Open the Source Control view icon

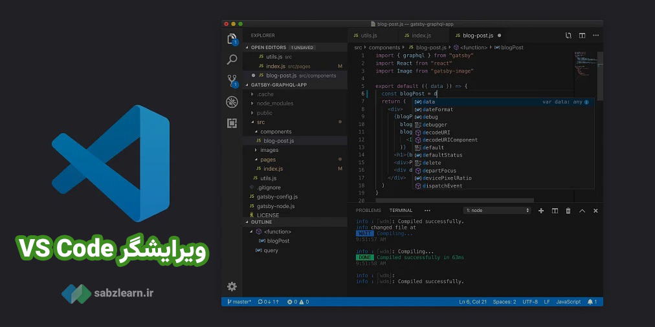232,81
